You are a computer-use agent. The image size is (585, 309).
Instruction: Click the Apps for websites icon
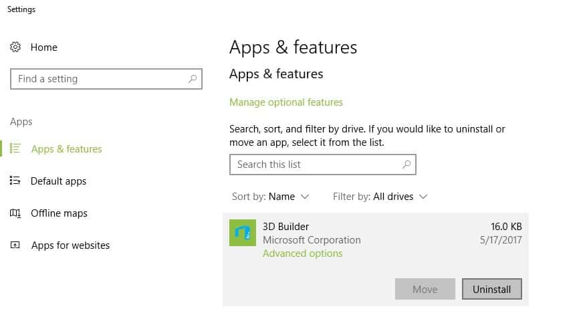pyautogui.click(x=15, y=245)
